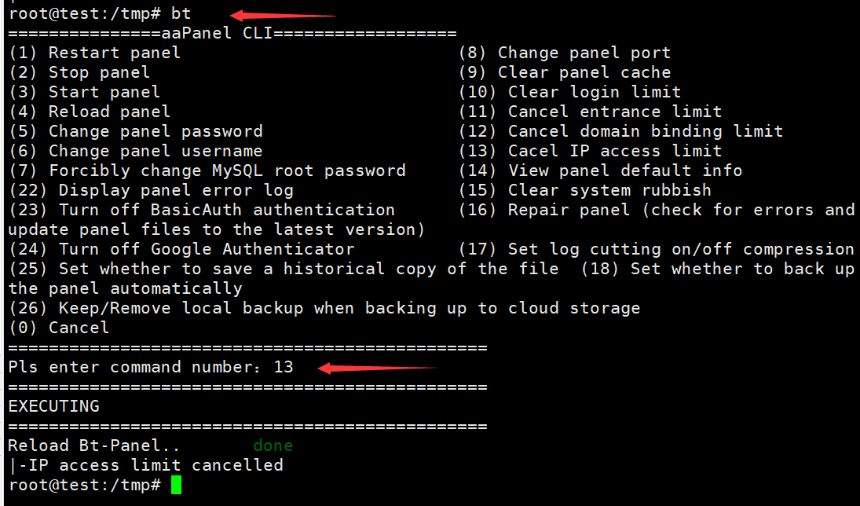Click the "(9) Clear panel cache" option
The image size is (860, 506).
[x=565, y=72]
